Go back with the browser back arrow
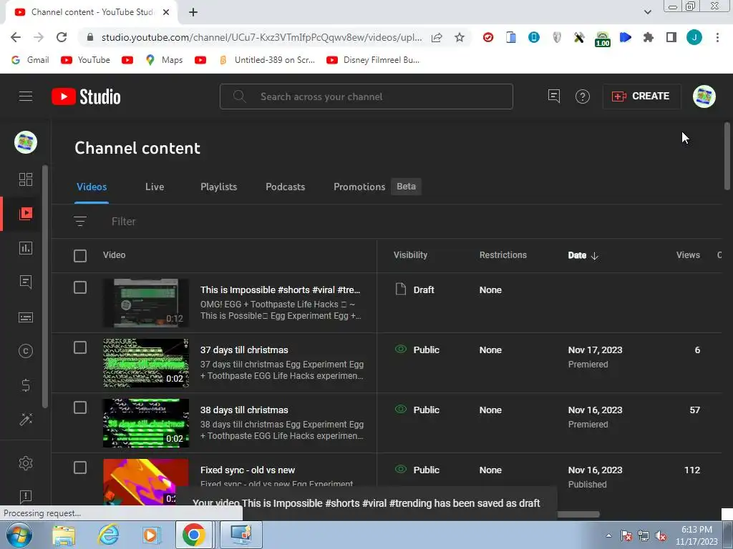This screenshot has width=733, height=549. 16,37
